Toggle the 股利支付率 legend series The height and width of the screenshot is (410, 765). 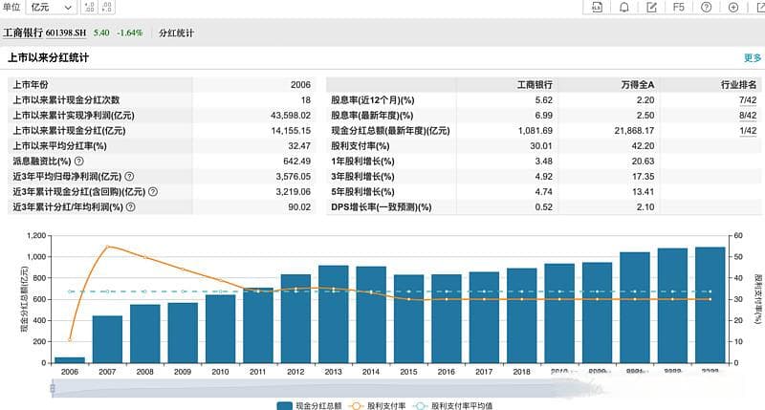[378, 405]
